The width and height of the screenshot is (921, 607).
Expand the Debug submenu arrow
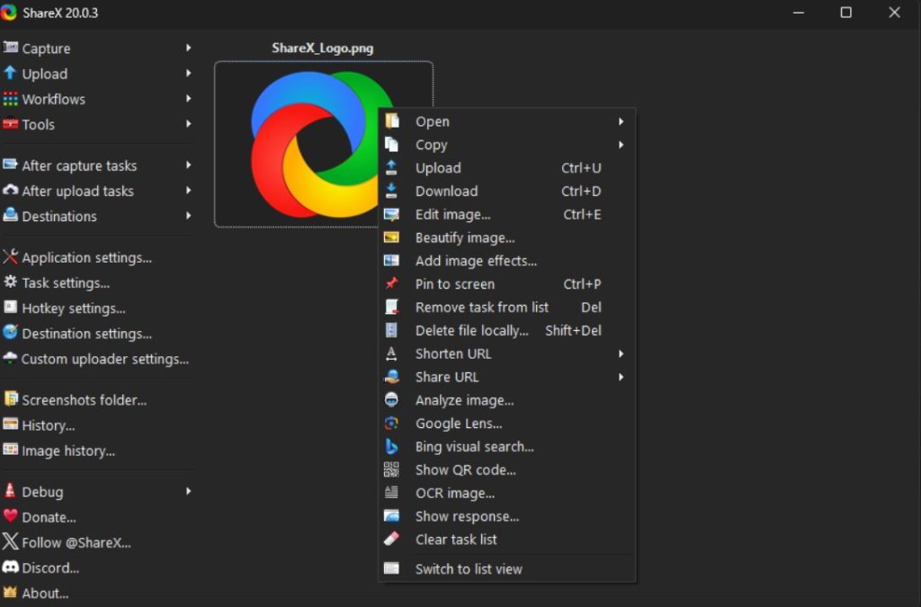189,491
